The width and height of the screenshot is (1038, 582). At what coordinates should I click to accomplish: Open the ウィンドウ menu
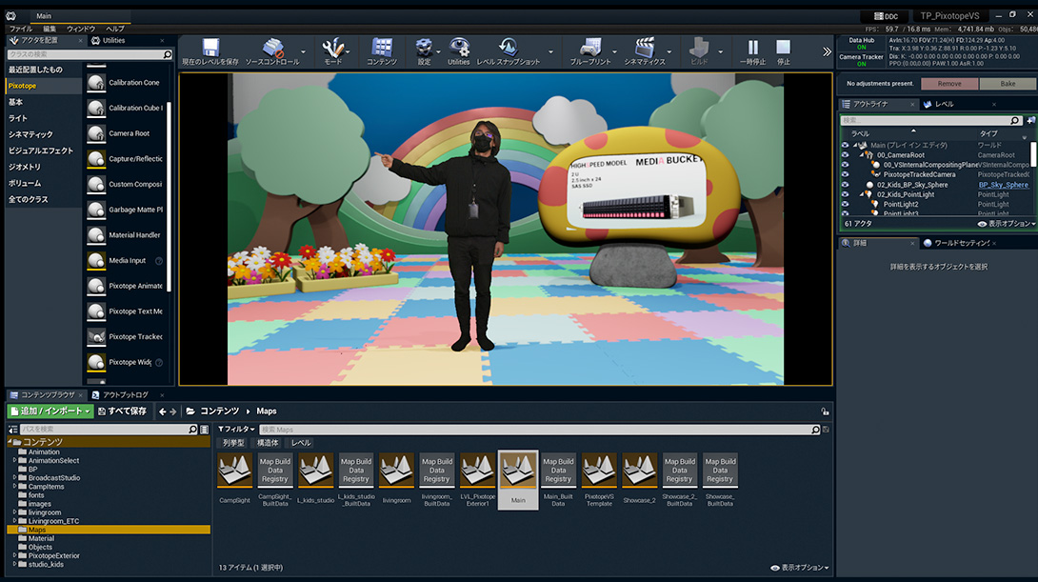click(81, 30)
